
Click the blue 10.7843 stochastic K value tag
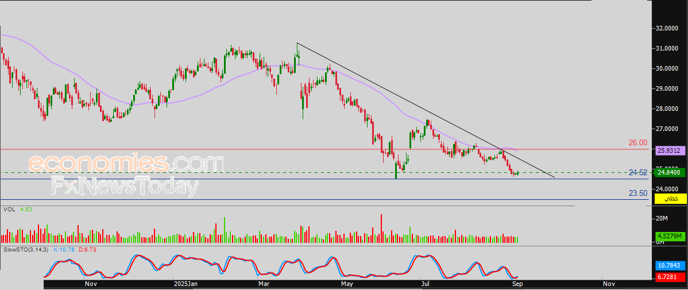(x=670, y=265)
